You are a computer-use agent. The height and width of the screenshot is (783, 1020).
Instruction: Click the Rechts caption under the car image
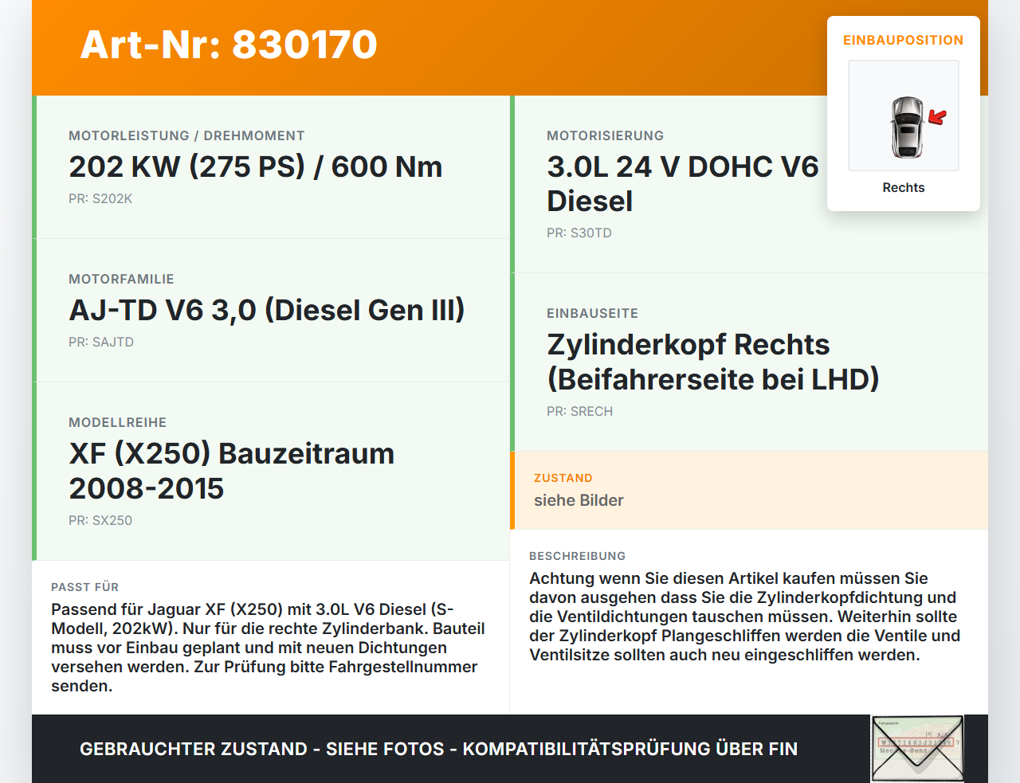[x=904, y=187]
